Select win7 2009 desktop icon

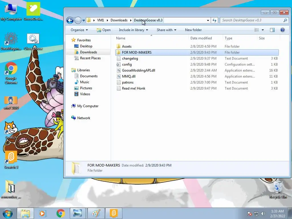click(11, 103)
